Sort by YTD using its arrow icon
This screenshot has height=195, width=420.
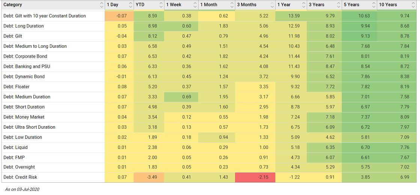(x=161, y=5)
